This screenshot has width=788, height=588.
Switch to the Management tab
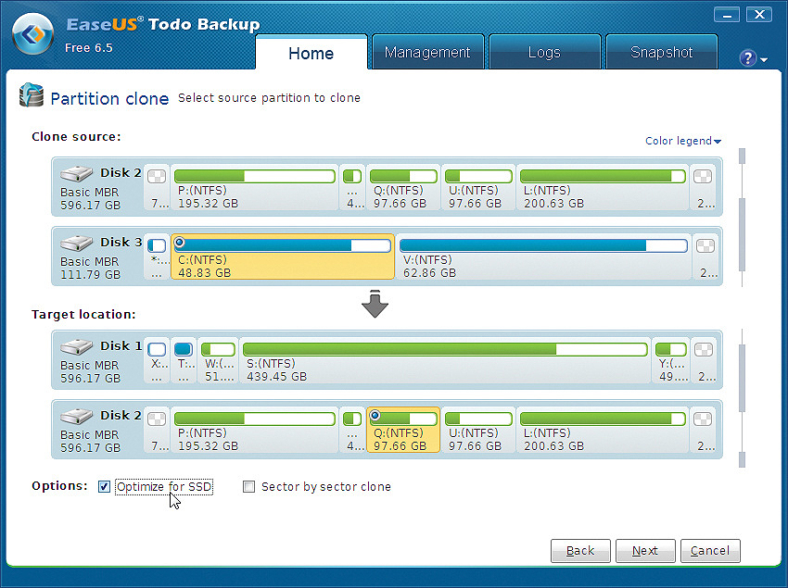click(427, 52)
